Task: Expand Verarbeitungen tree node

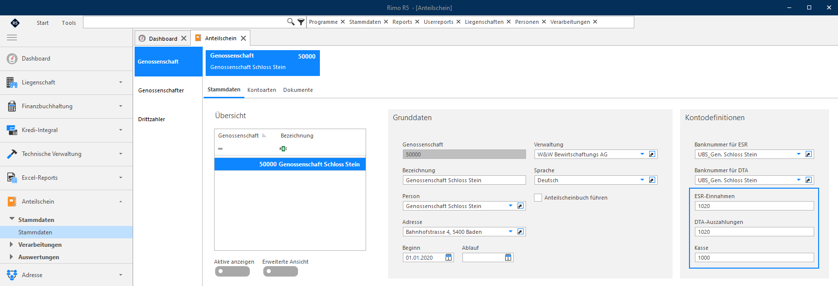Action: pos(11,244)
